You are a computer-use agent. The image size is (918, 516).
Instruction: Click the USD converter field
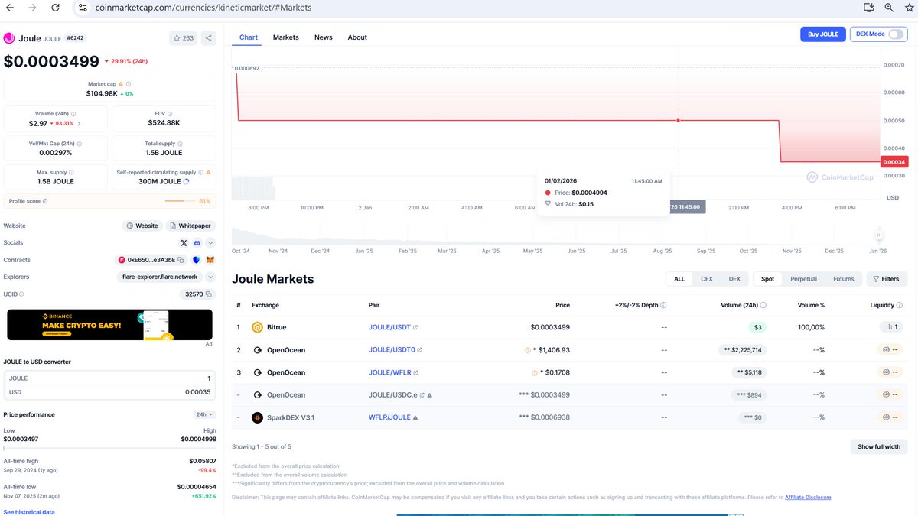coord(109,392)
